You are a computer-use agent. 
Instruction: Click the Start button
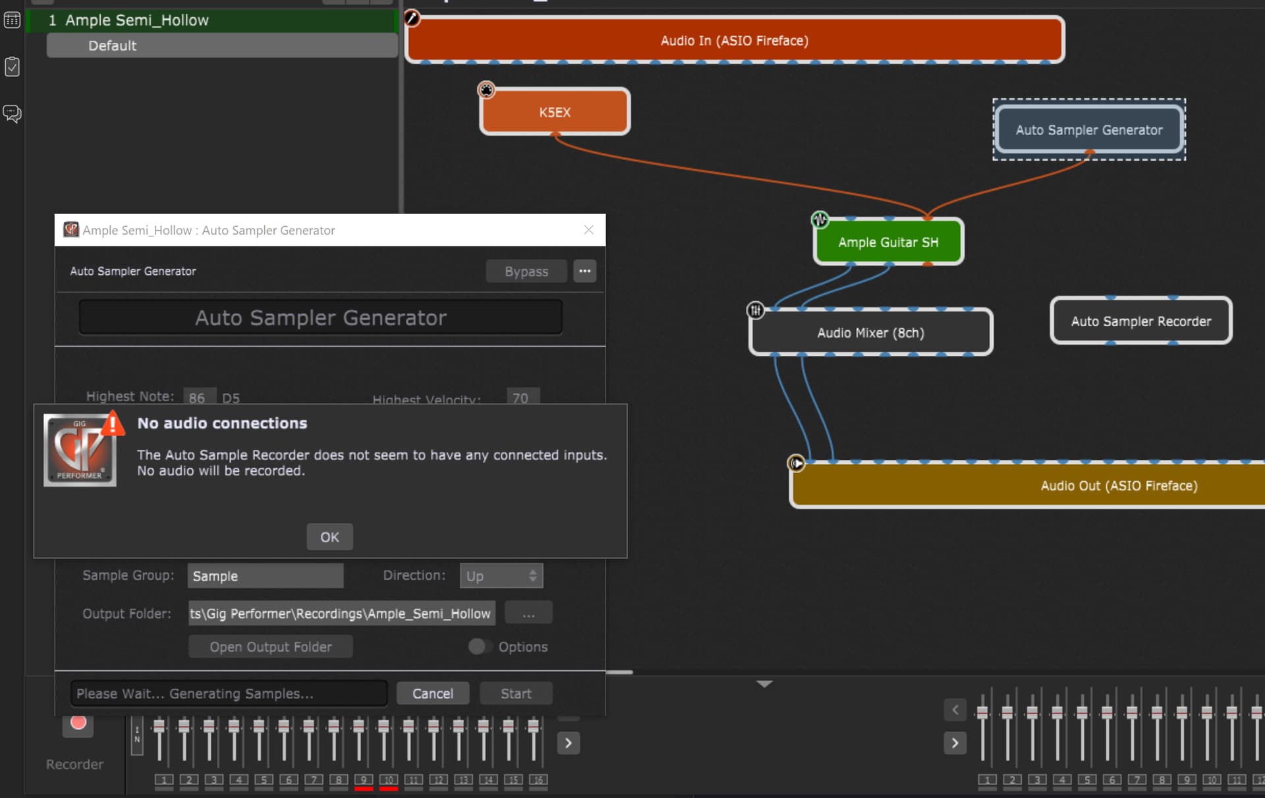tap(516, 693)
